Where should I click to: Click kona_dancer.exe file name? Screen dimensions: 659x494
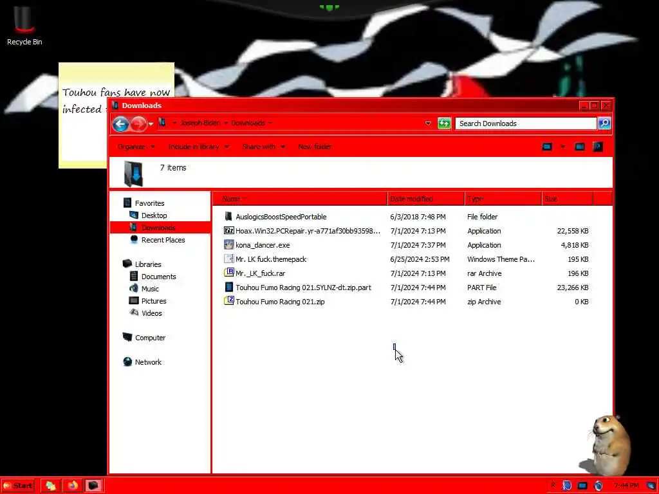pos(263,245)
